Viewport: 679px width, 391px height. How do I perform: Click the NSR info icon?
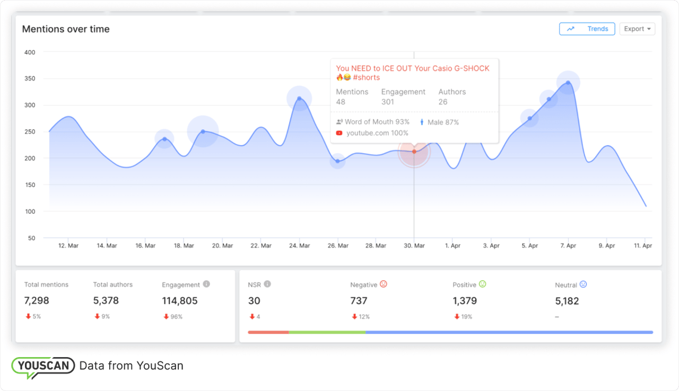(x=267, y=284)
